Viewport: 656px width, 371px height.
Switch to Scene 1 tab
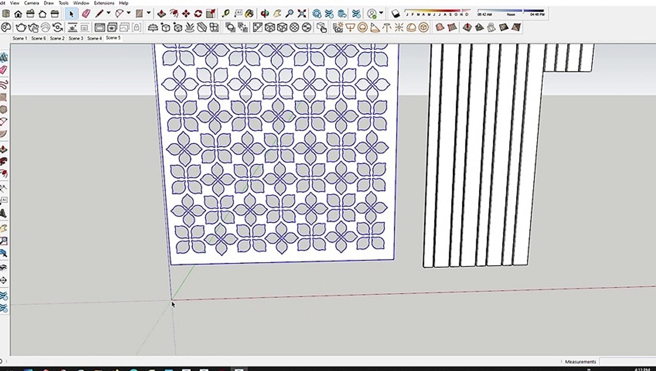click(20, 38)
